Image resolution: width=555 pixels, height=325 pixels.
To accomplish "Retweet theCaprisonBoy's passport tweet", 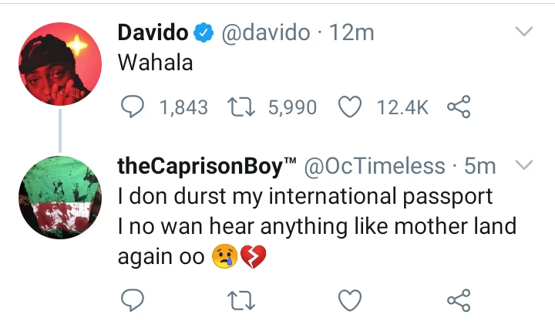I will click(242, 299).
